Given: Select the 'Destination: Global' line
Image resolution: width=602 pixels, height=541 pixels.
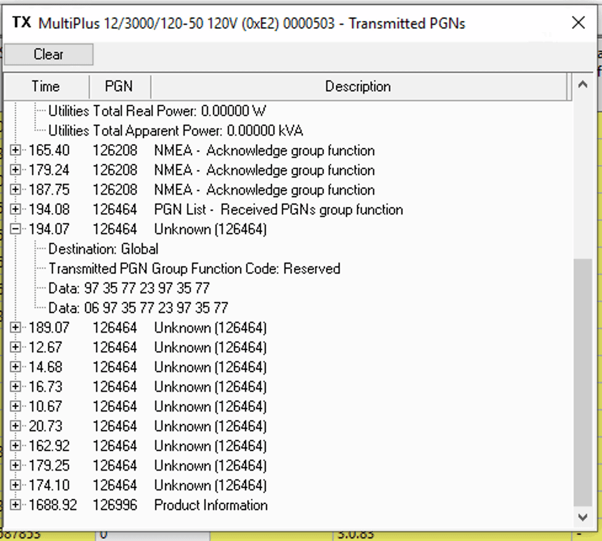Looking at the screenshot, I should 103,249.
